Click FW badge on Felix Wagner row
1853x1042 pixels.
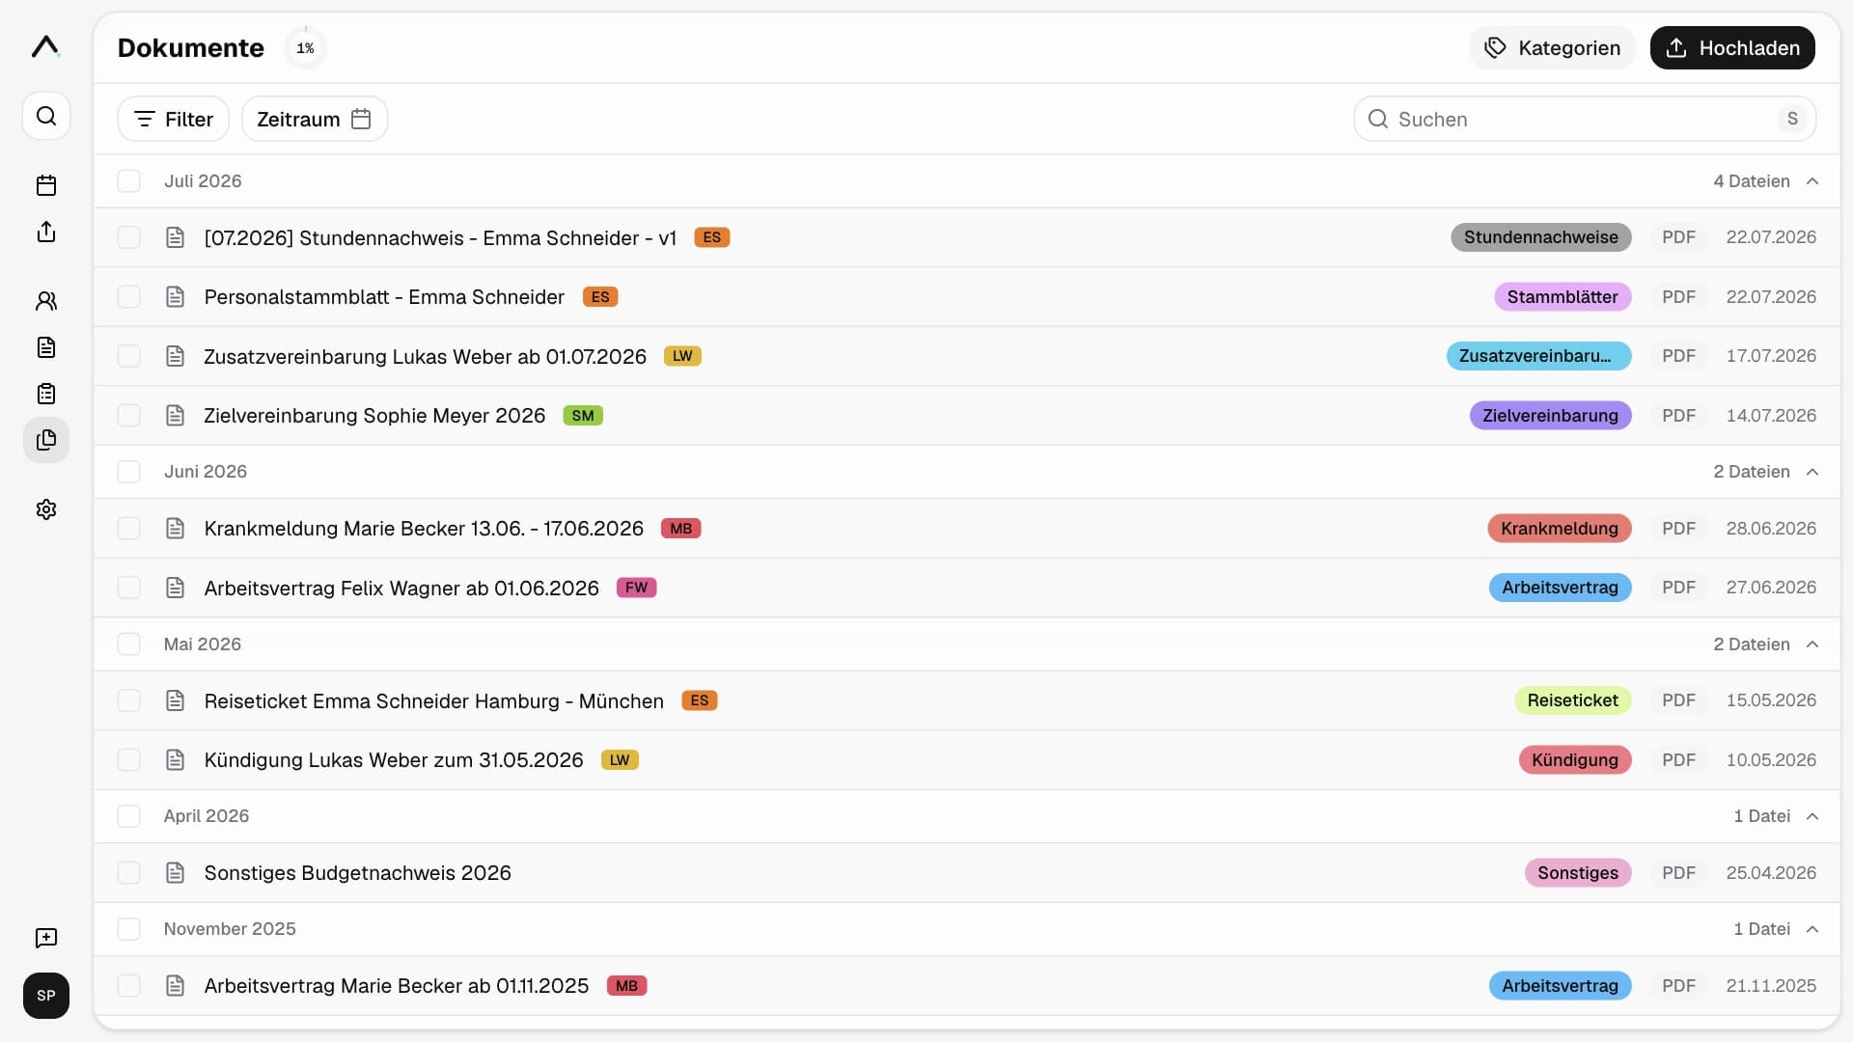tap(636, 588)
